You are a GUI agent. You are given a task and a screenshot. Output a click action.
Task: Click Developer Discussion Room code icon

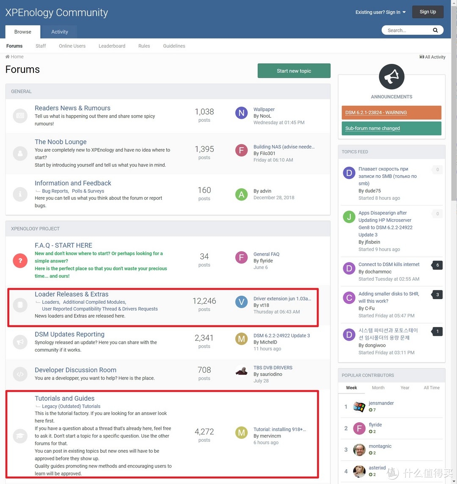tap(20, 374)
